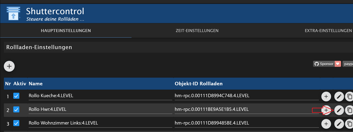353x132 pixels.
Task: Disable the Rollo Kueche active checkbox
Action: pos(16,96)
